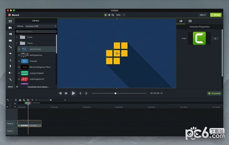Viewport: 229px width, 145px height.
Task: Switch to the visual properties tab
Action: [x=181, y=21]
